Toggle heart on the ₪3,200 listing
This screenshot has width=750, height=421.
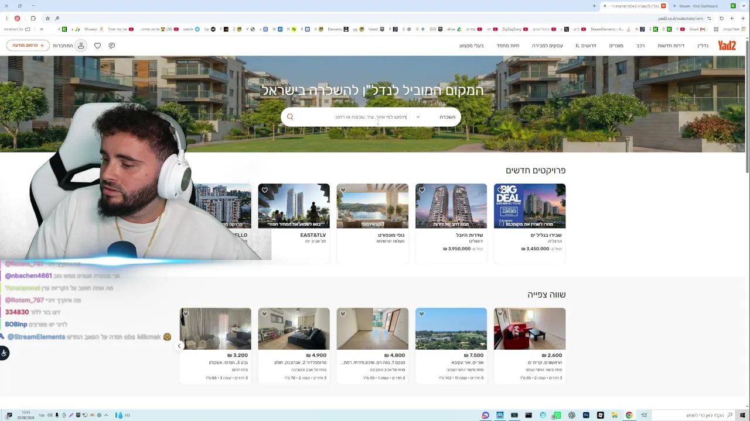pyautogui.click(x=186, y=314)
